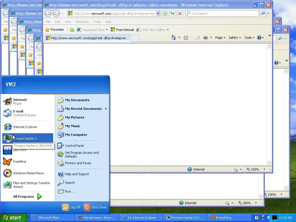
Task: Launch FreeMind from Start menu
Action: click(27, 162)
